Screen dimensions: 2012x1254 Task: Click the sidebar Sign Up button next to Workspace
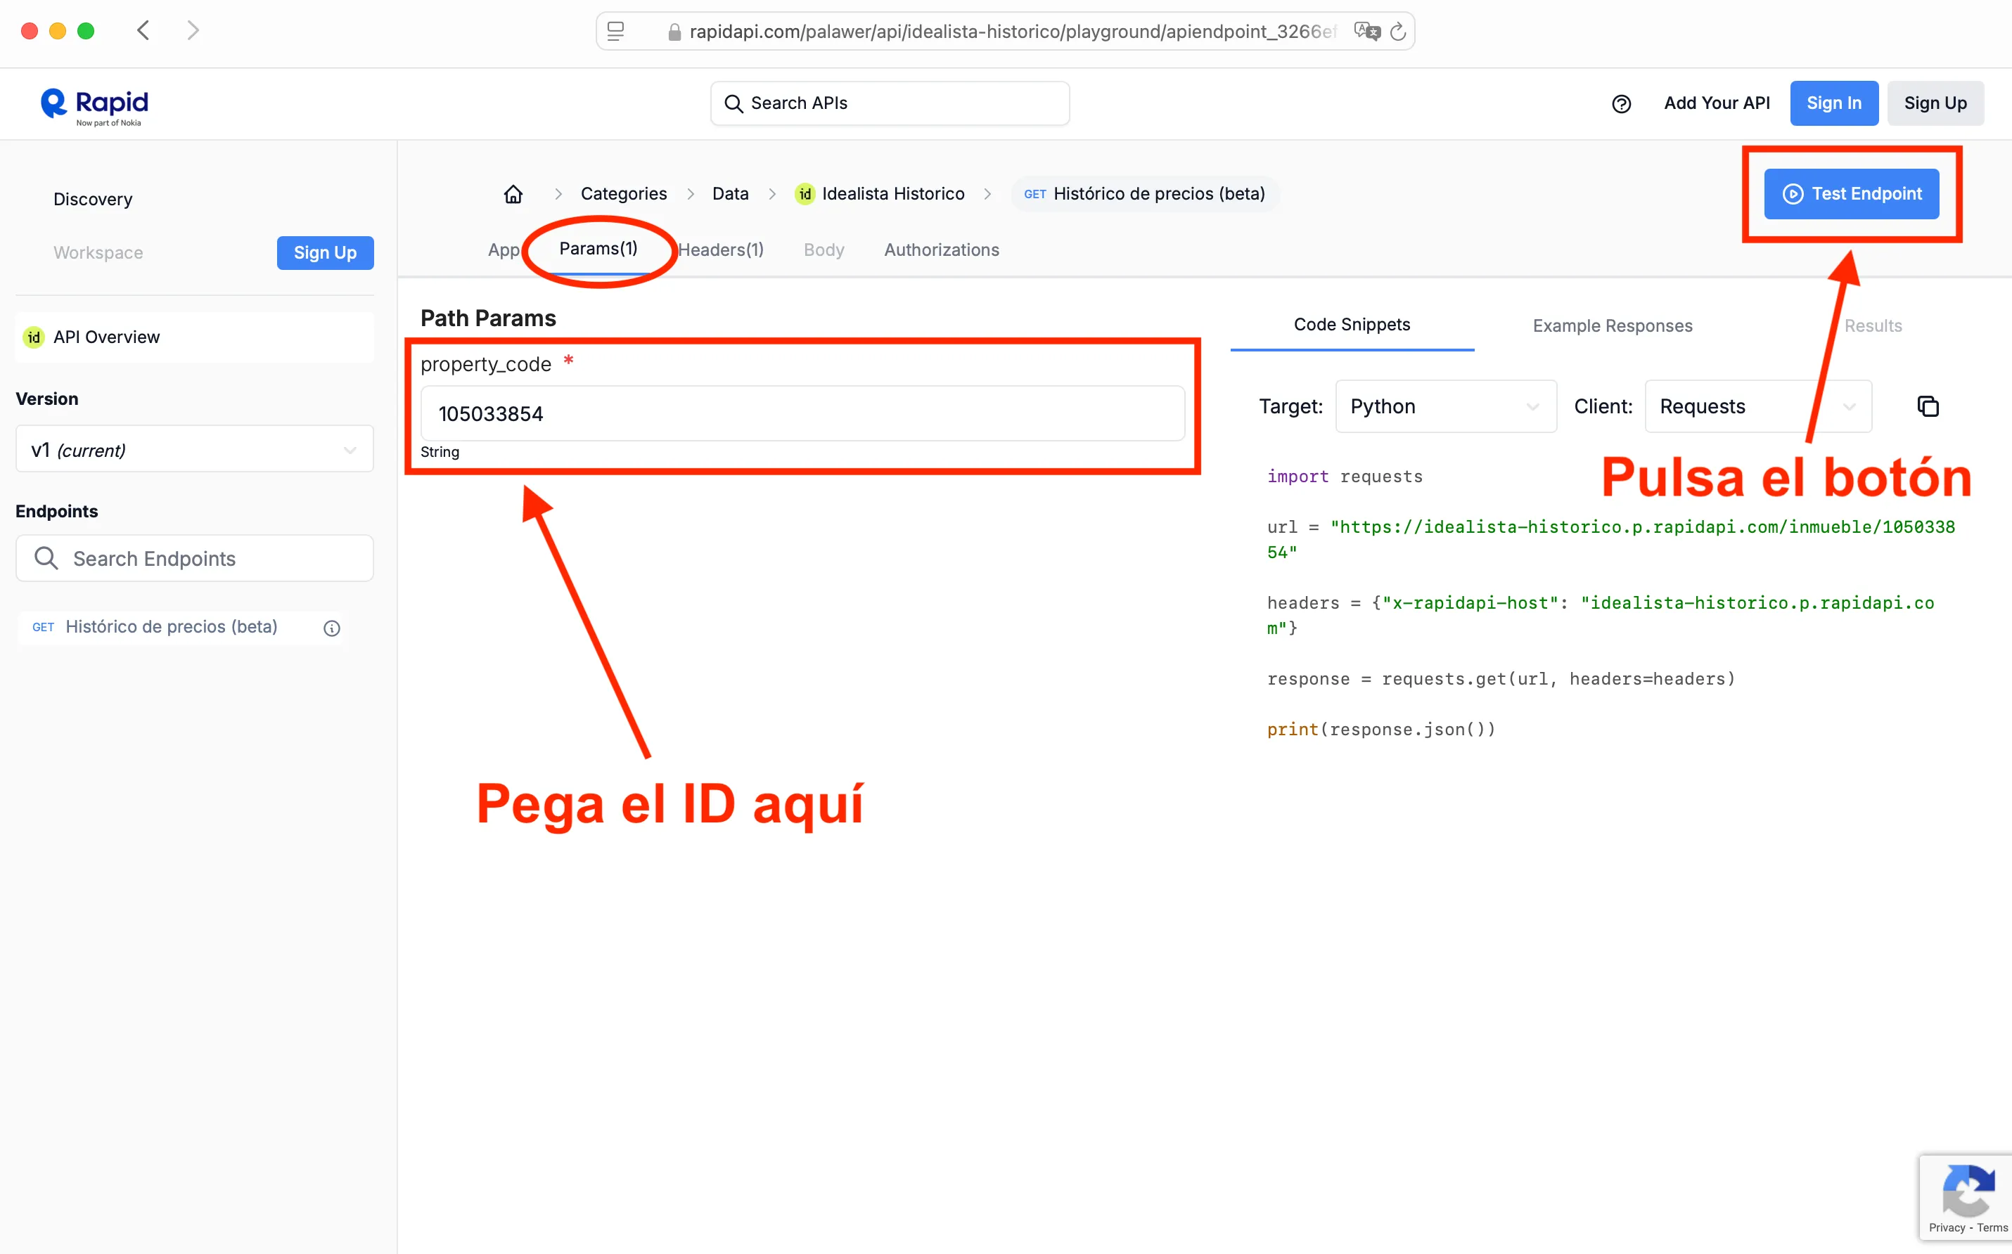[x=325, y=253]
